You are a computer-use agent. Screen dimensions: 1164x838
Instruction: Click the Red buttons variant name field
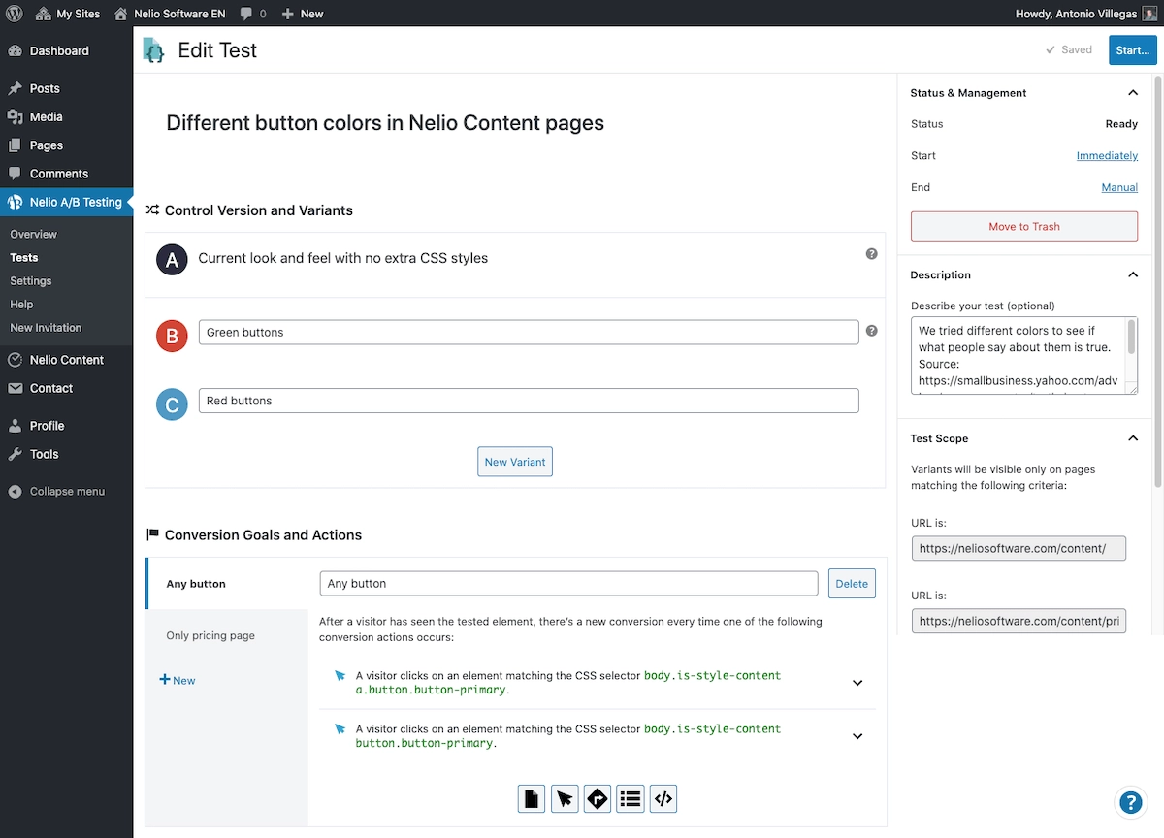pos(529,401)
